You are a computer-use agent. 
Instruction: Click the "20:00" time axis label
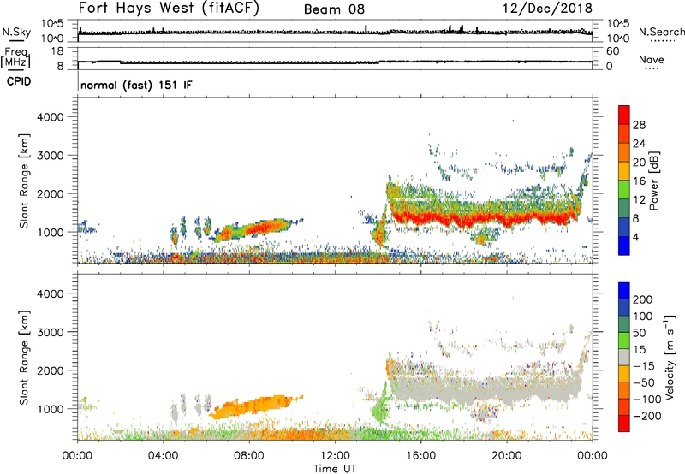506,456
